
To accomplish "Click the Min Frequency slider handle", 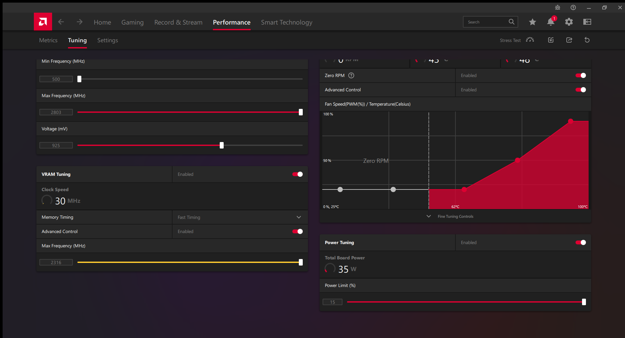I will tap(79, 79).
